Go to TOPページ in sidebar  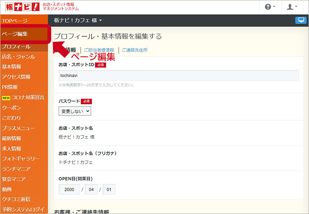(15, 21)
